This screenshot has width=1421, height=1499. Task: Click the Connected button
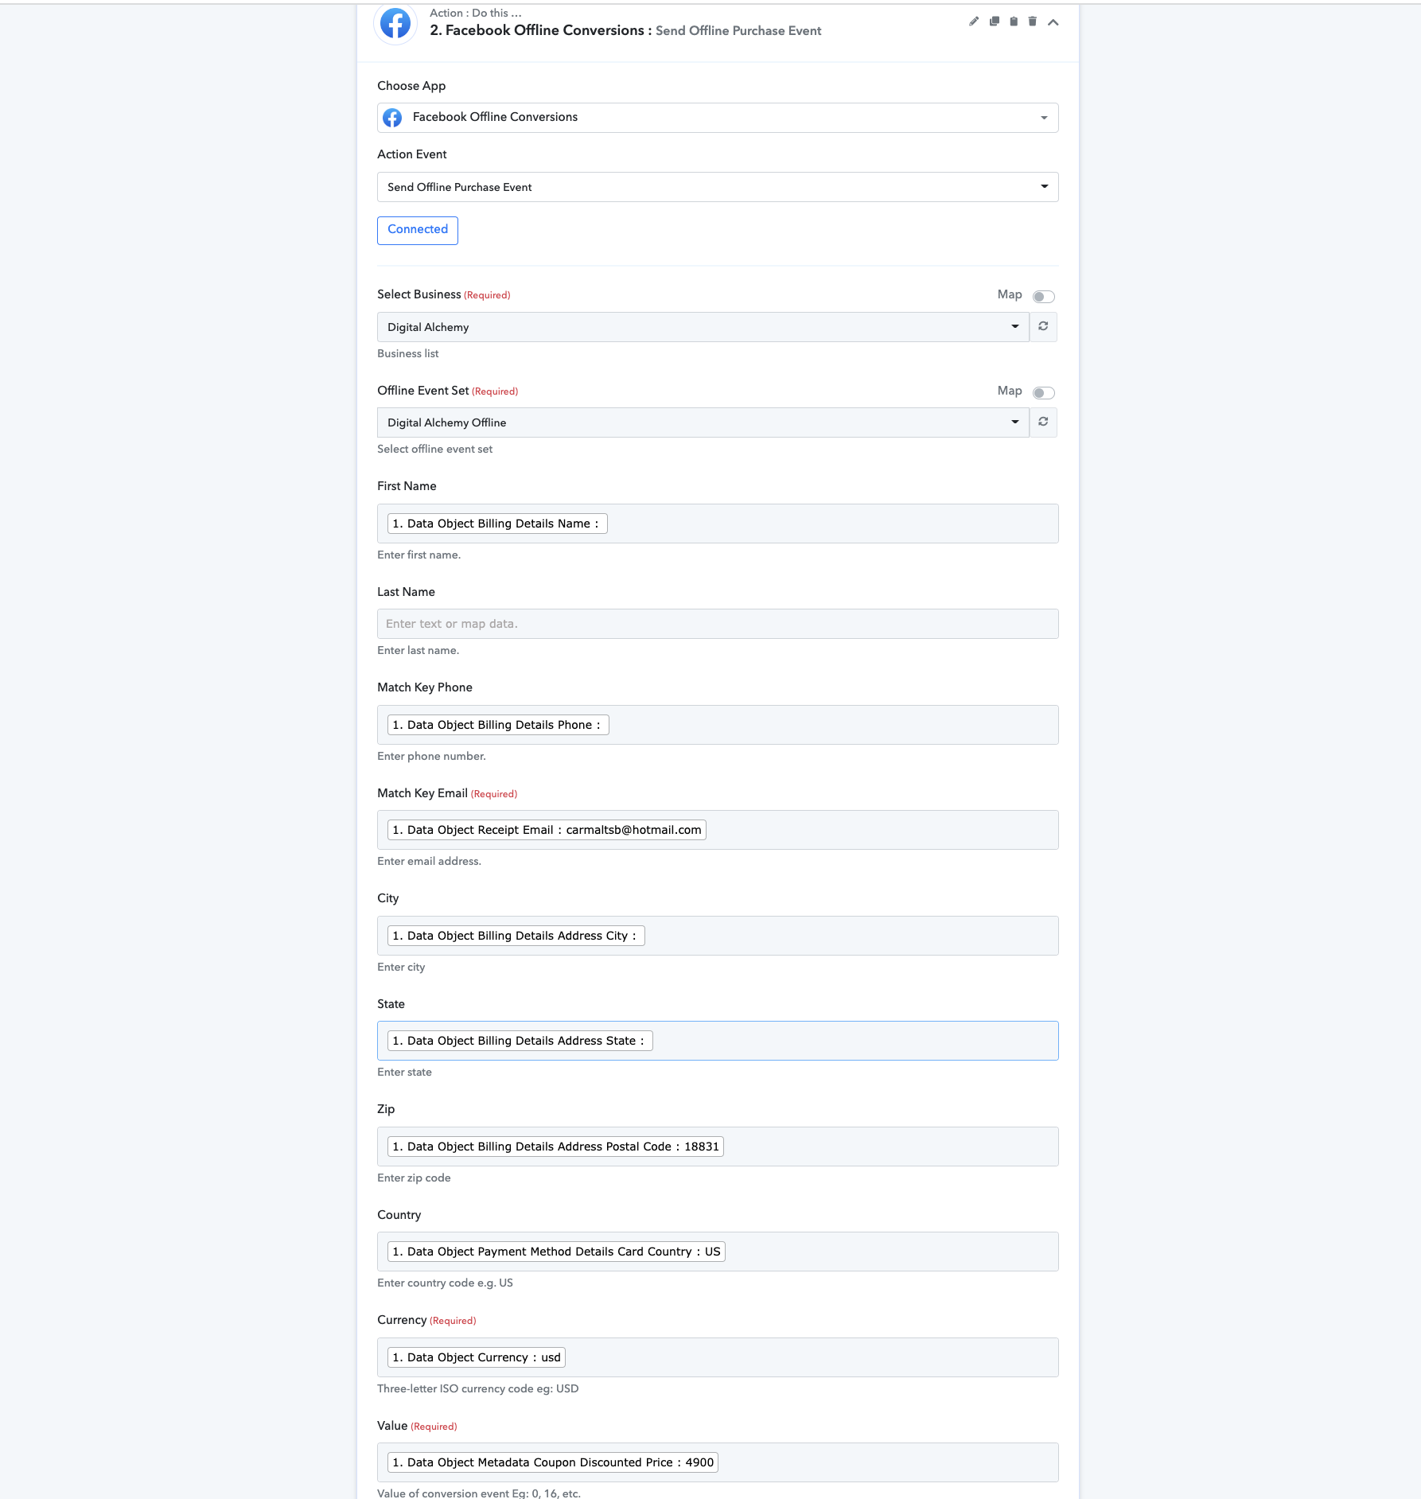(x=418, y=230)
